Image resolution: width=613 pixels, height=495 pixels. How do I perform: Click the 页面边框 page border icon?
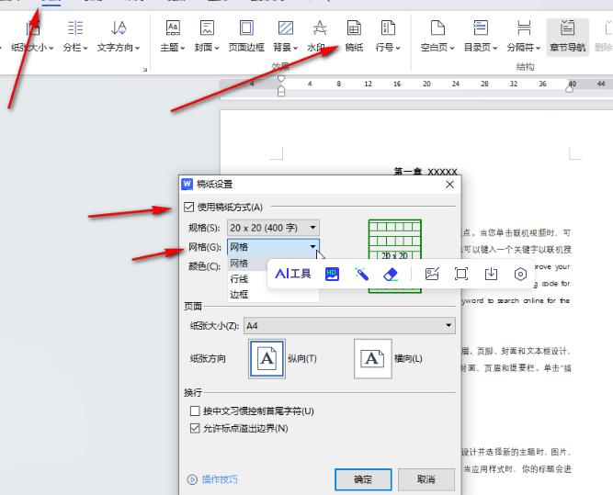coord(246,28)
